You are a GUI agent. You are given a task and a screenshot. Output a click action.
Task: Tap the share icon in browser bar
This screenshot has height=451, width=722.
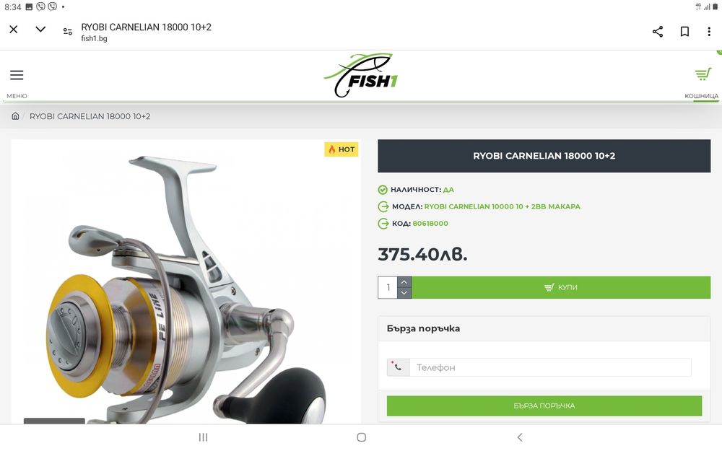point(658,31)
